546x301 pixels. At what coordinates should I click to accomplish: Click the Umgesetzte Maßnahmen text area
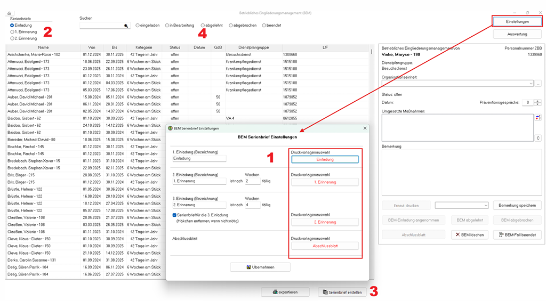point(457,128)
